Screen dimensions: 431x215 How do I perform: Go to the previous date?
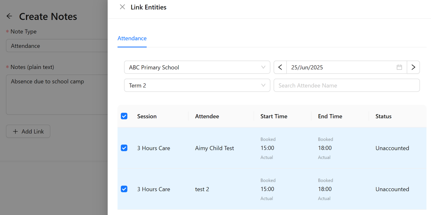pos(280,67)
